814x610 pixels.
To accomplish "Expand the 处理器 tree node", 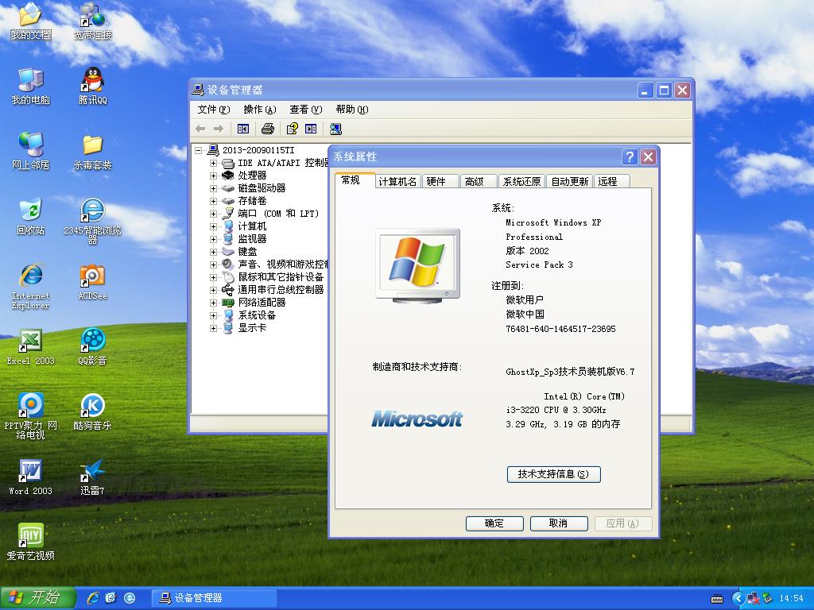I will pos(213,176).
